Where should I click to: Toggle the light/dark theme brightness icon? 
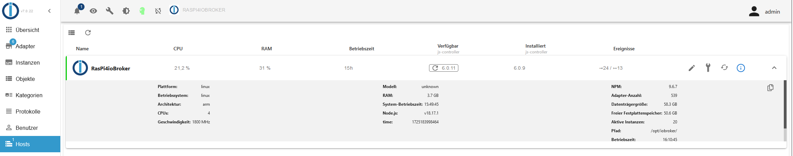(126, 11)
